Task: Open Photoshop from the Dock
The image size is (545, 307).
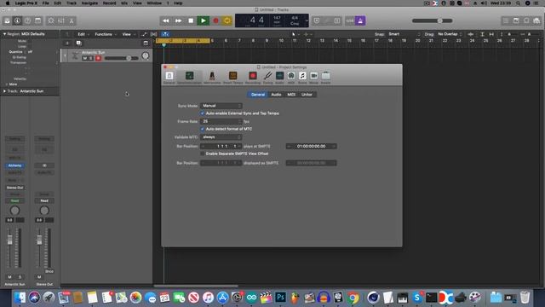Action: click(280, 298)
